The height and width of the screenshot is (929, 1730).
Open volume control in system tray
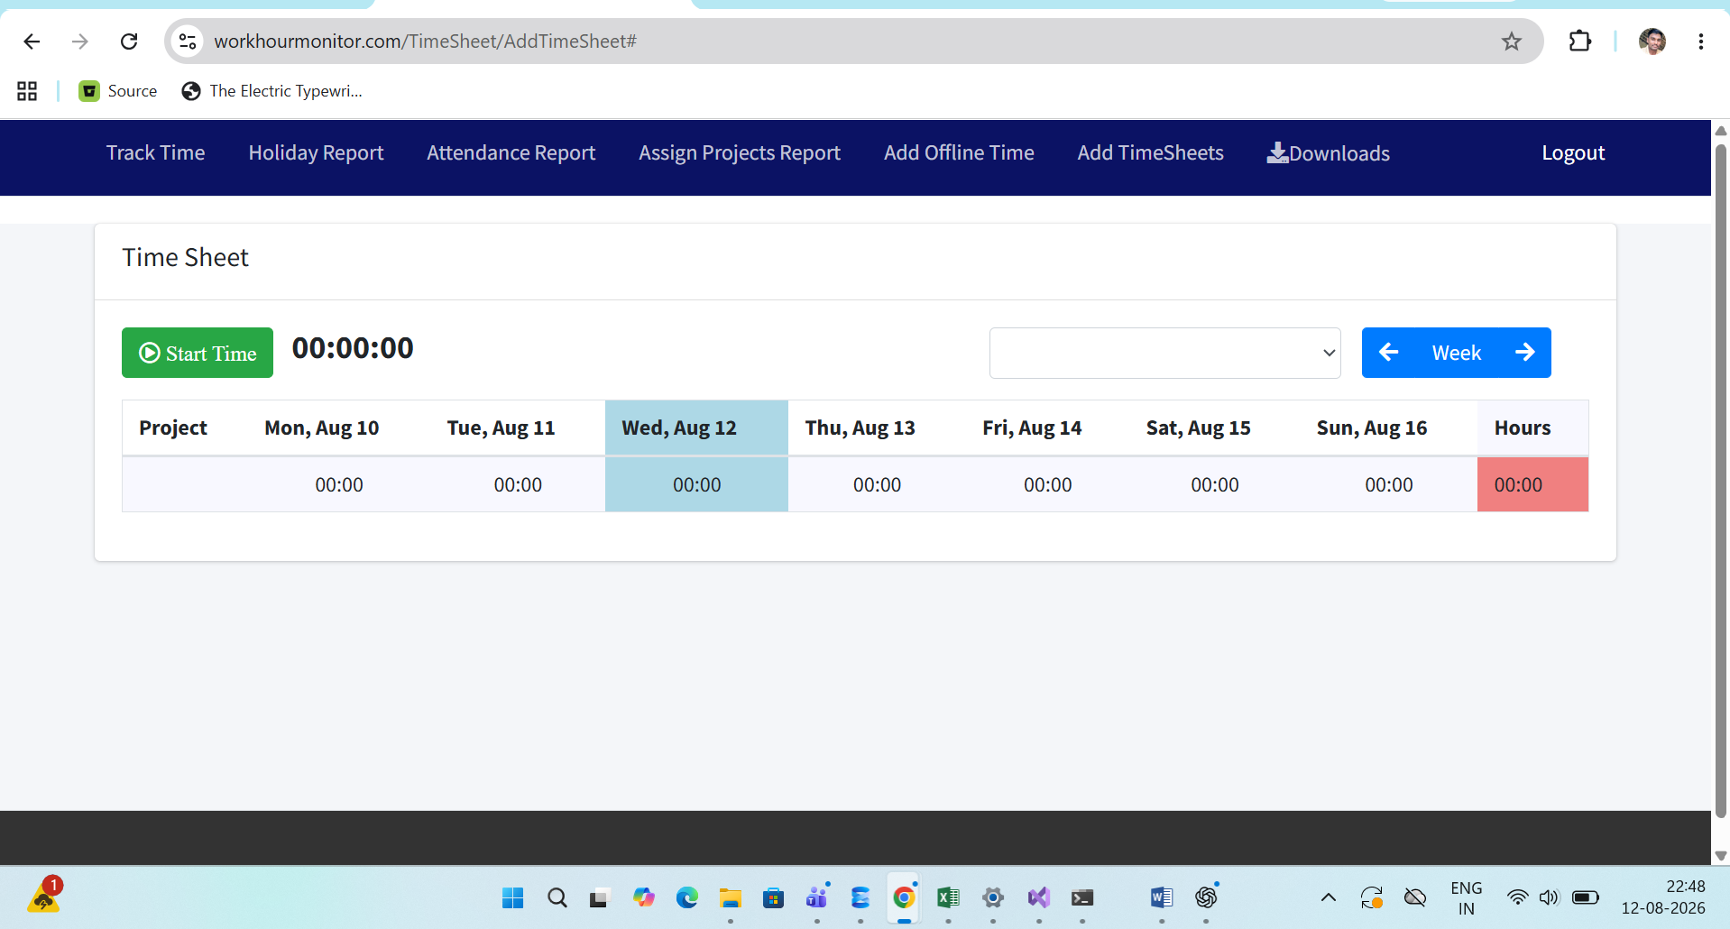(1549, 897)
